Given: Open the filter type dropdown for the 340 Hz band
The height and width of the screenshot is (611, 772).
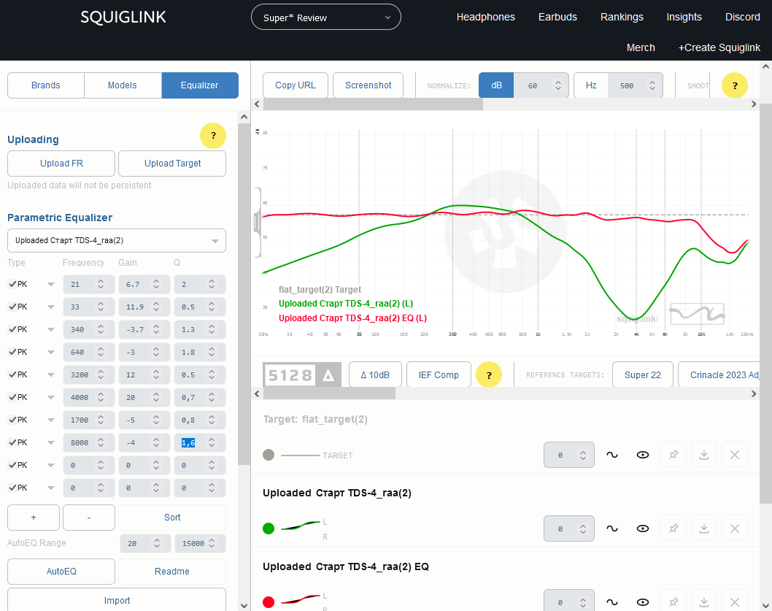Looking at the screenshot, I should pos(50,330).
